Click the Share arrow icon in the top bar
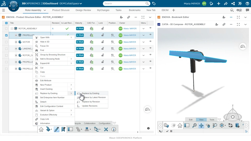 pos(226,3)
